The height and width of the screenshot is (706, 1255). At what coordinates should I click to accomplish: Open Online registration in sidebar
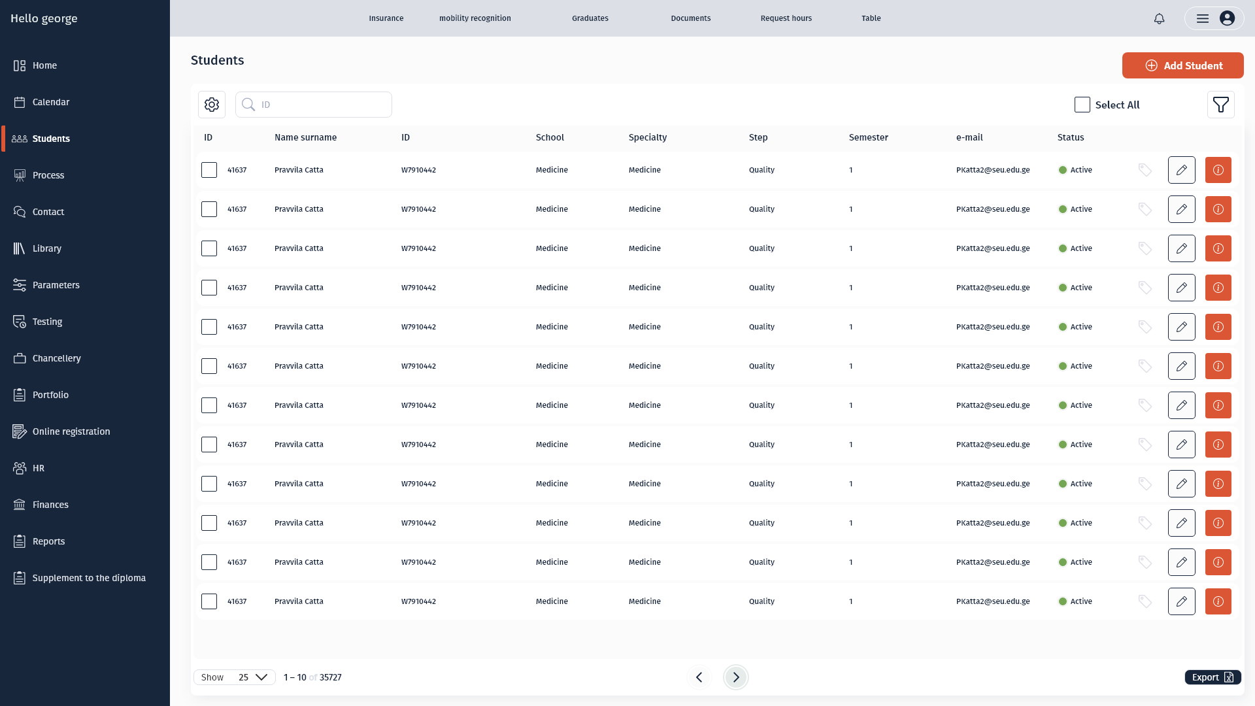pos(61,431)
